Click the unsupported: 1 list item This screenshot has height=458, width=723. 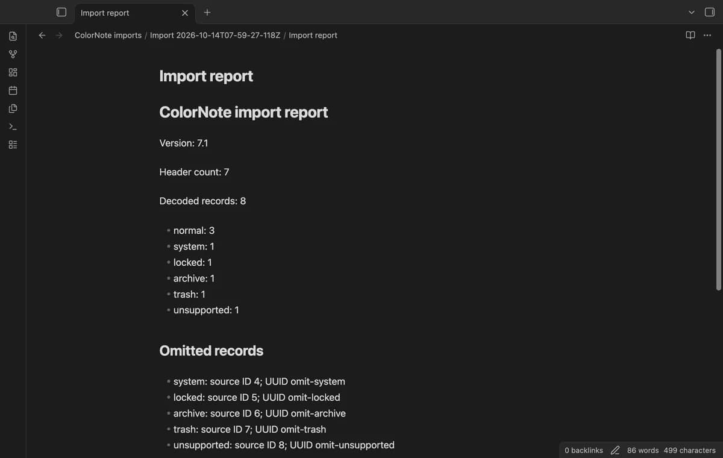[206, 310]
